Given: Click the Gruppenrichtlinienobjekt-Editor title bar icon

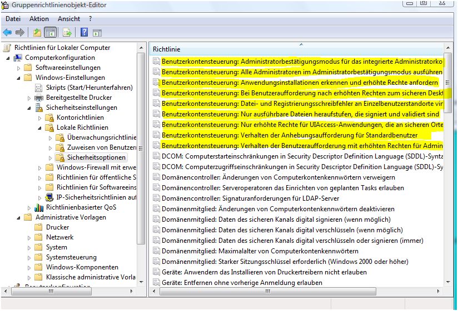Looking at the screenshot, I should coord(5,5).
